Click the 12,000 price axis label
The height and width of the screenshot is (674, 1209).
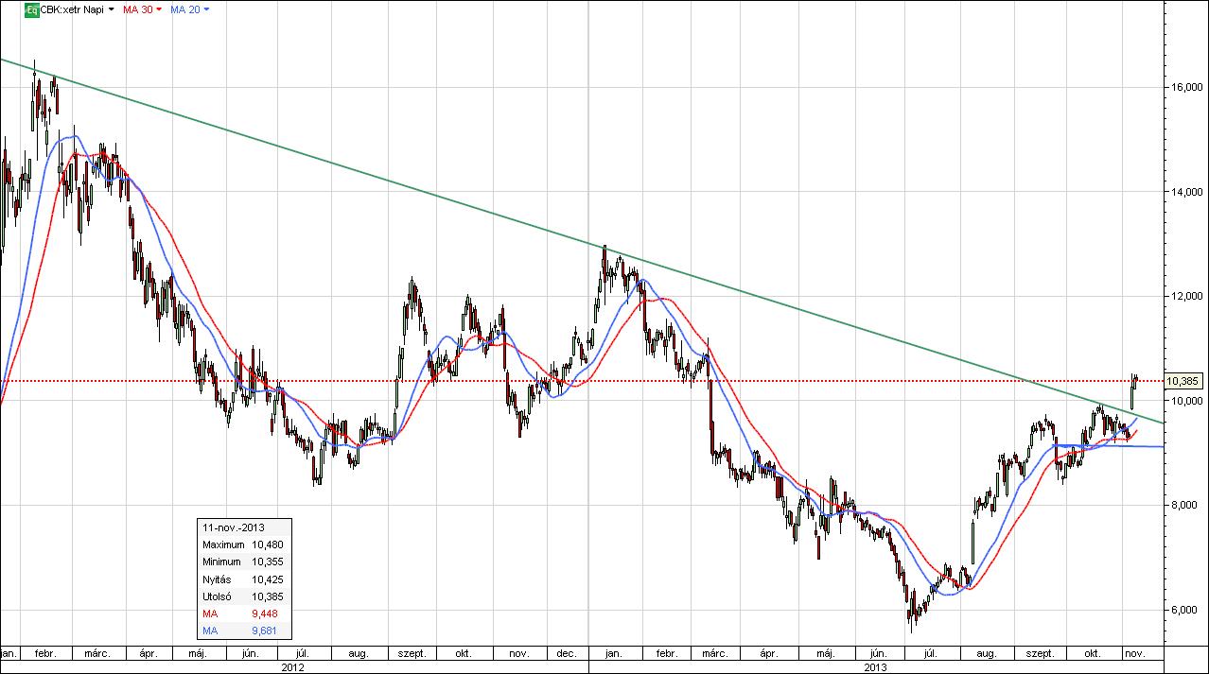pos(1185,296)
